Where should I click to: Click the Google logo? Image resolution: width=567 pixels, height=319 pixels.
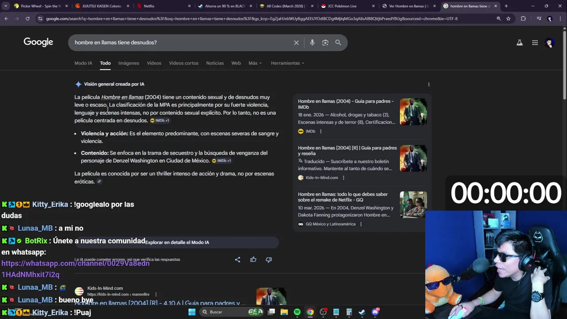click(x=38, y=42)
